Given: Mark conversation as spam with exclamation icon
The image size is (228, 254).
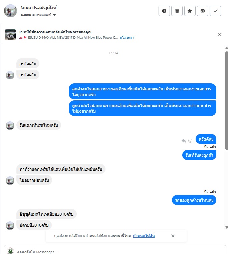Looking at the screenshot, I should 164,11.
